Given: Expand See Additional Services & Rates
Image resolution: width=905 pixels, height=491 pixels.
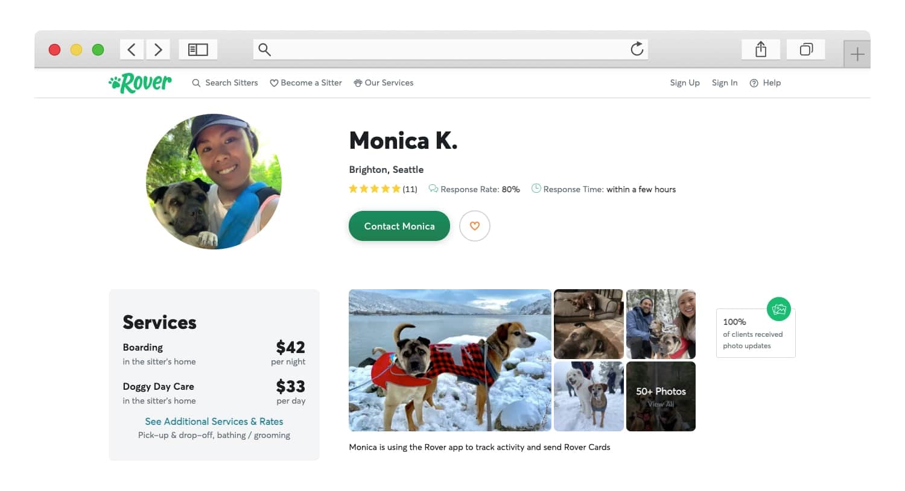Looking at the screenshot, I should click(214, 422).
